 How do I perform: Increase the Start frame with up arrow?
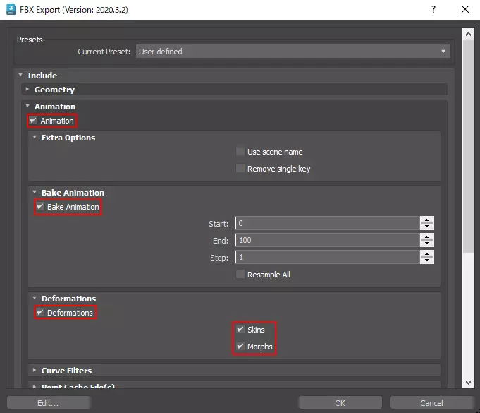[426, 220]
